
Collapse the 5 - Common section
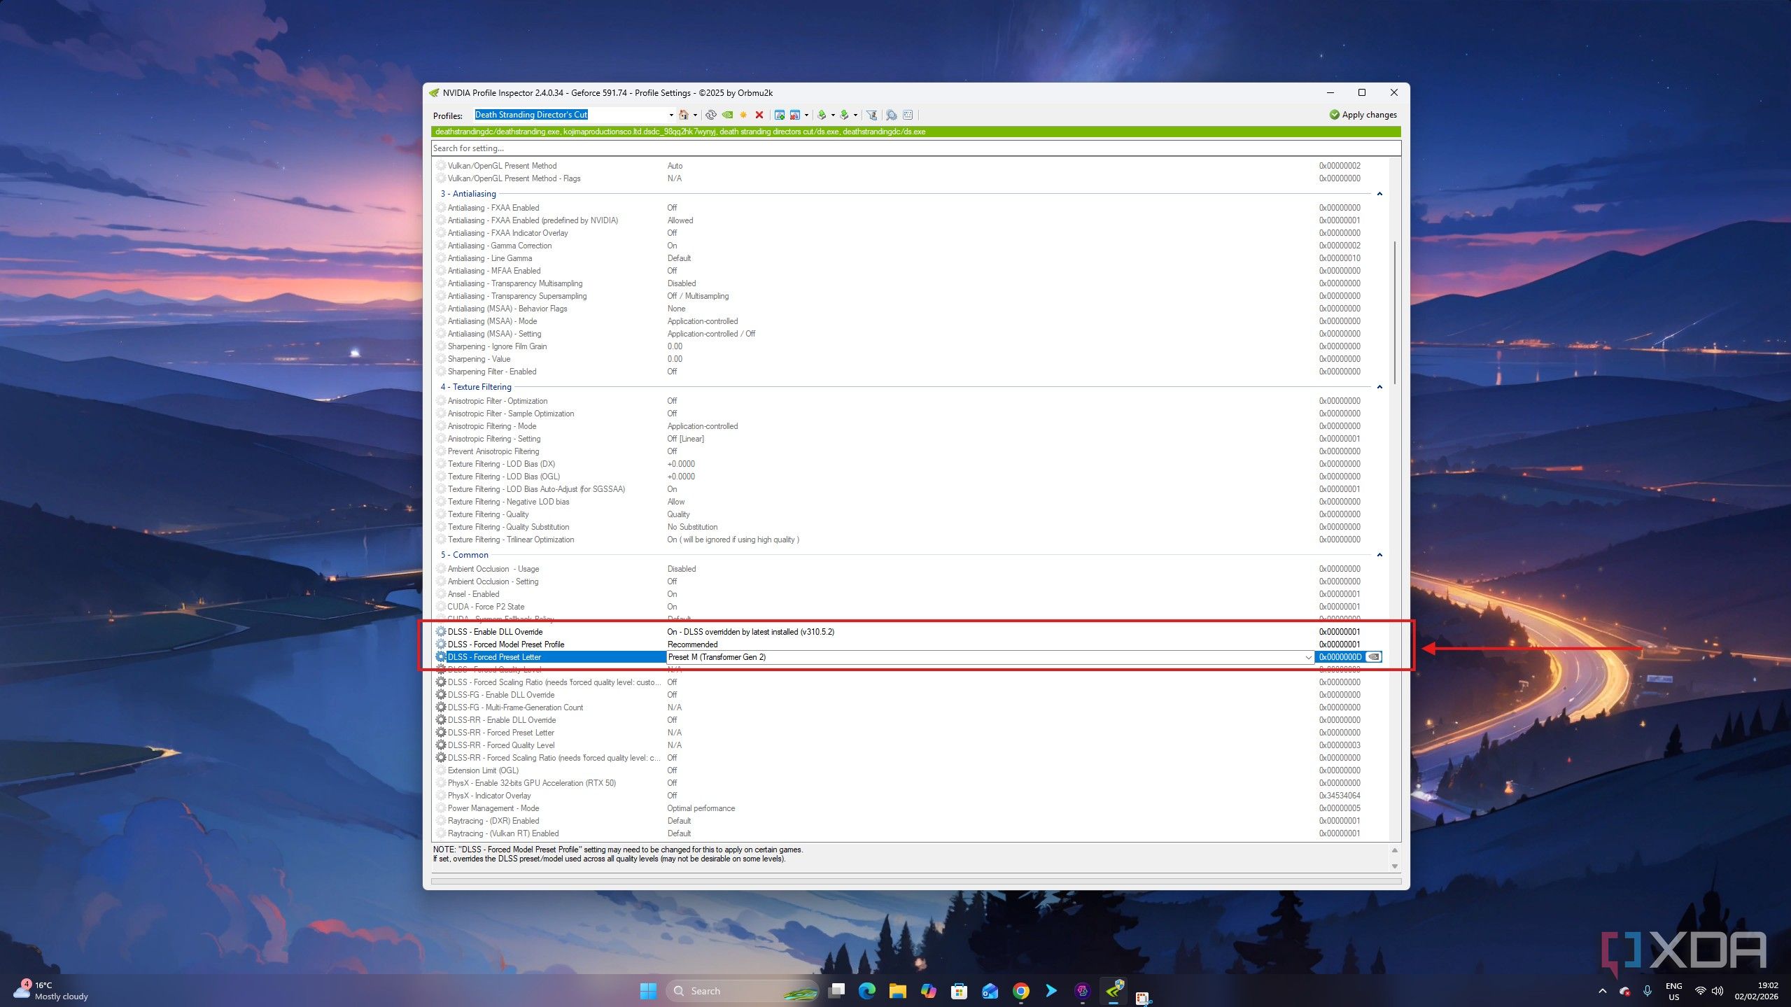pyautogui.click(x=1379, y=555)
